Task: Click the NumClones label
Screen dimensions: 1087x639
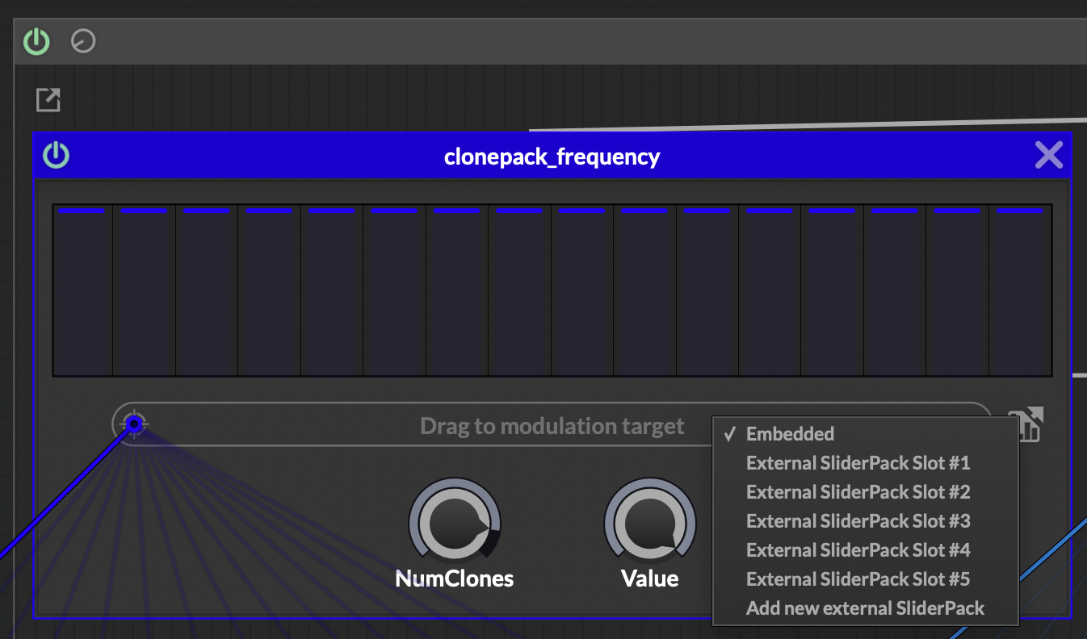Action: coord(455,578)
